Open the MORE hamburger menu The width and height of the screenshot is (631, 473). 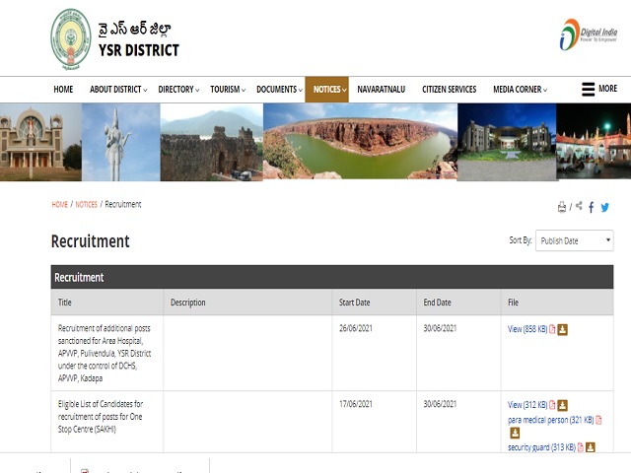click(x=598, y=89)
